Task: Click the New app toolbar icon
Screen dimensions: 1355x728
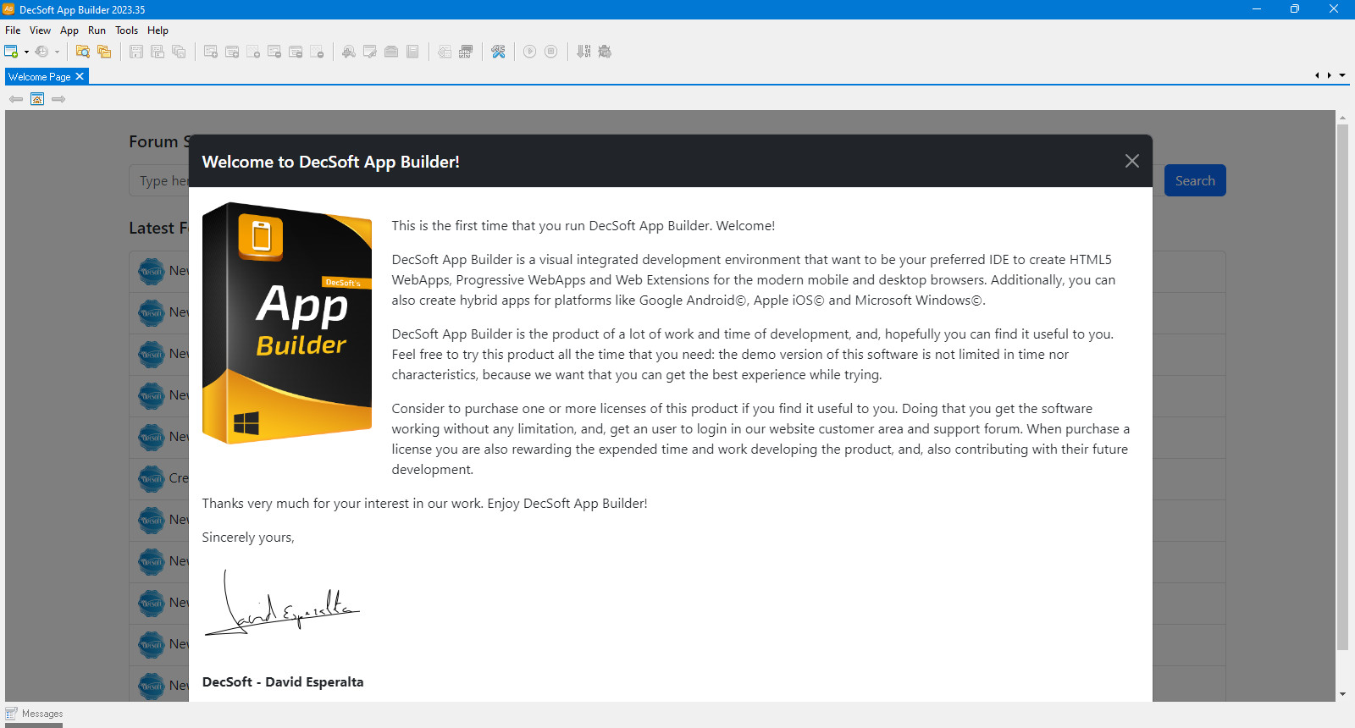Action: click(x=11, y=52)
